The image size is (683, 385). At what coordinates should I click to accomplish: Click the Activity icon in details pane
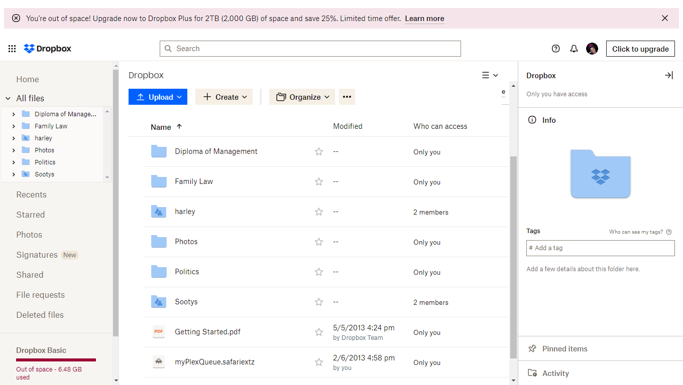(532, 373)
